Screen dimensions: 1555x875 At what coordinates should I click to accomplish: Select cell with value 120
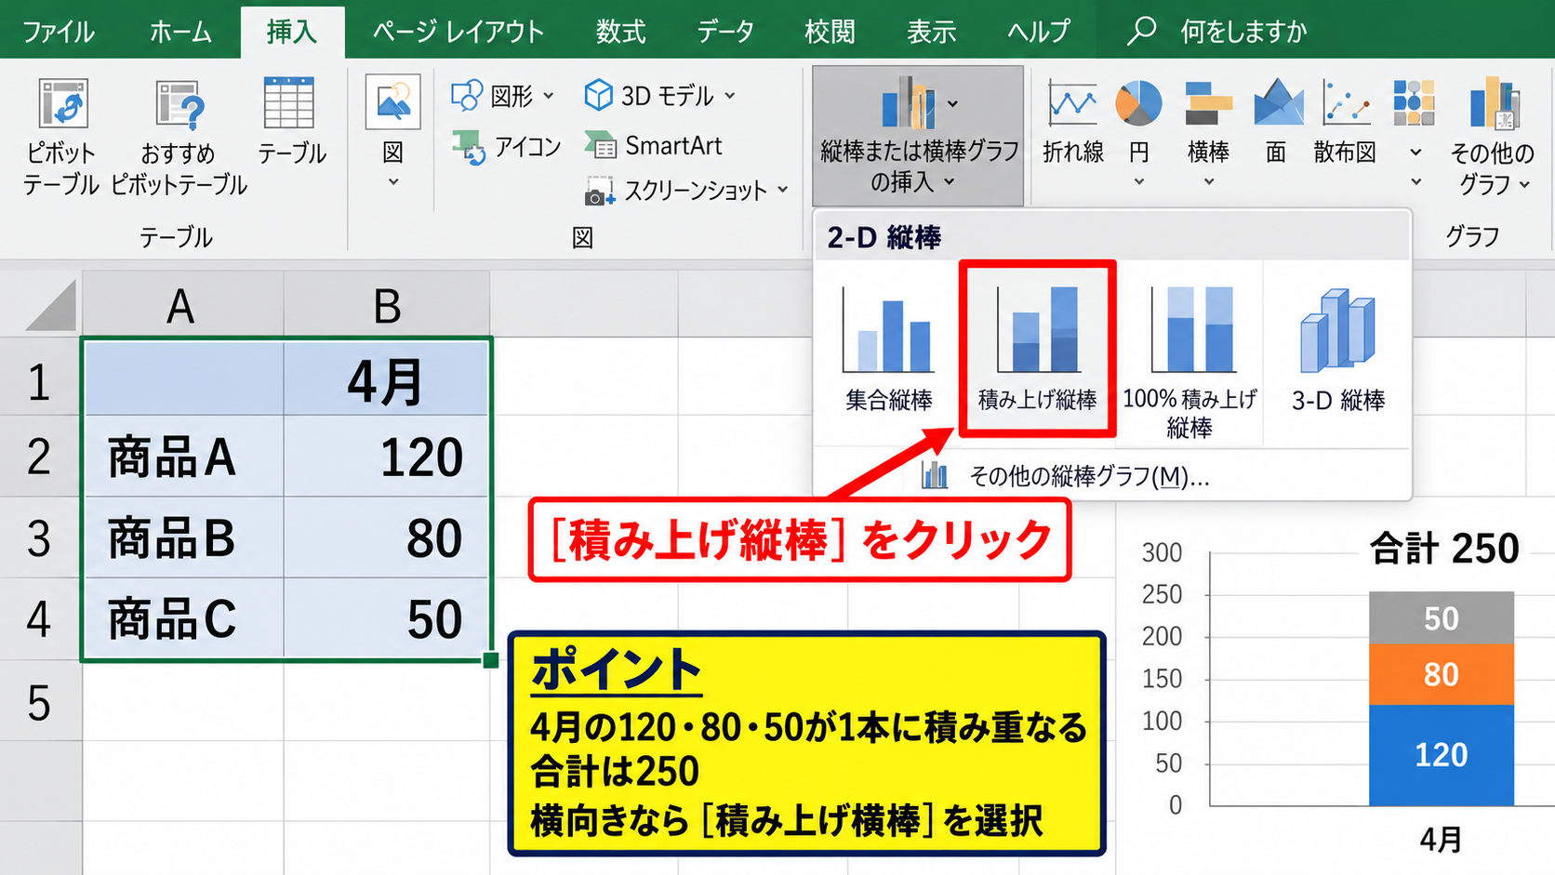[387, 457]
